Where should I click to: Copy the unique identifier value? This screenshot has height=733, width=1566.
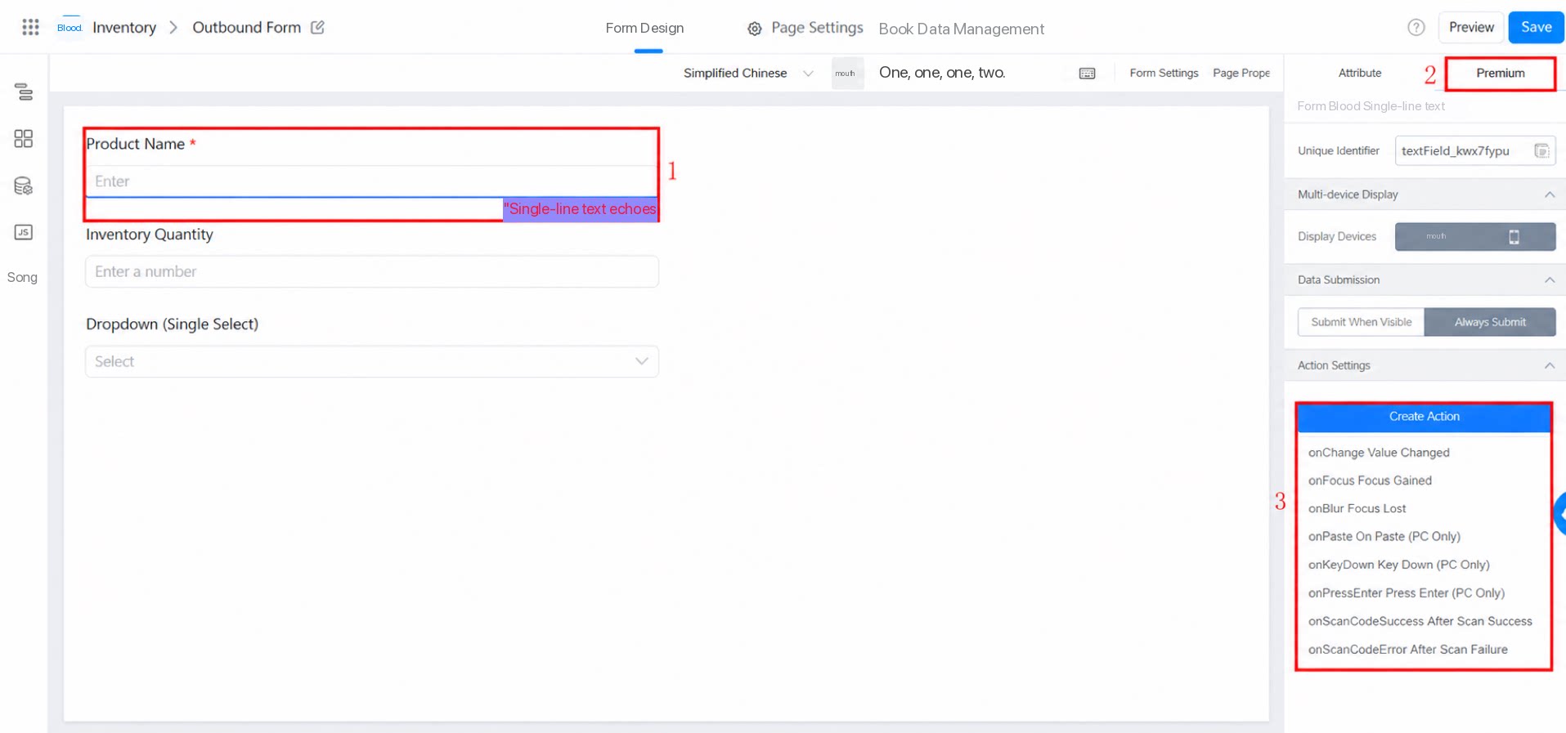1541,150
